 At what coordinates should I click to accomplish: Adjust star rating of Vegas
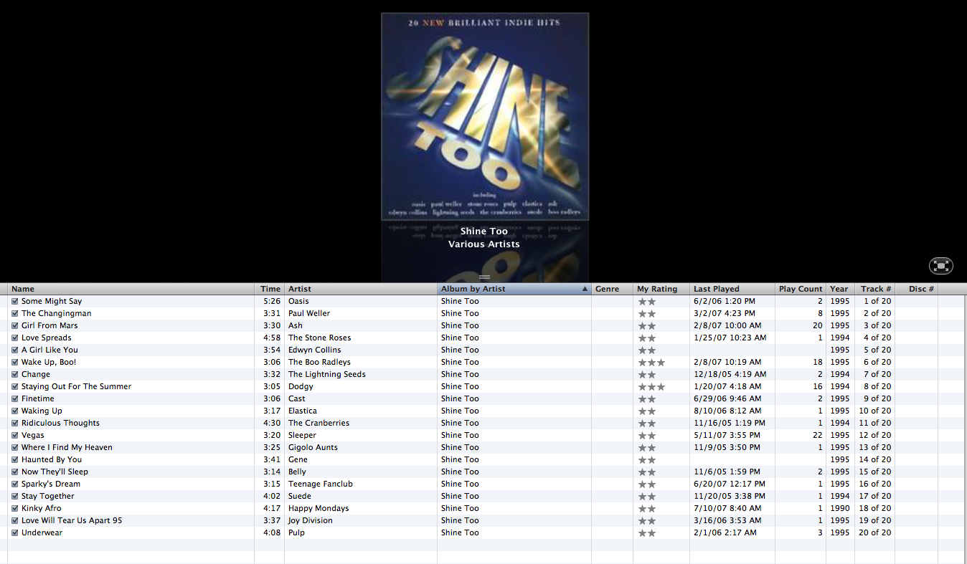[647, 436]
